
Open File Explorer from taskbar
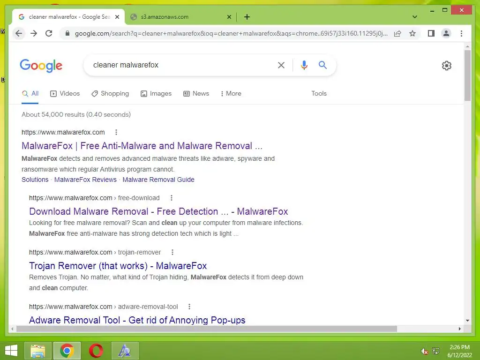point(38,351)
